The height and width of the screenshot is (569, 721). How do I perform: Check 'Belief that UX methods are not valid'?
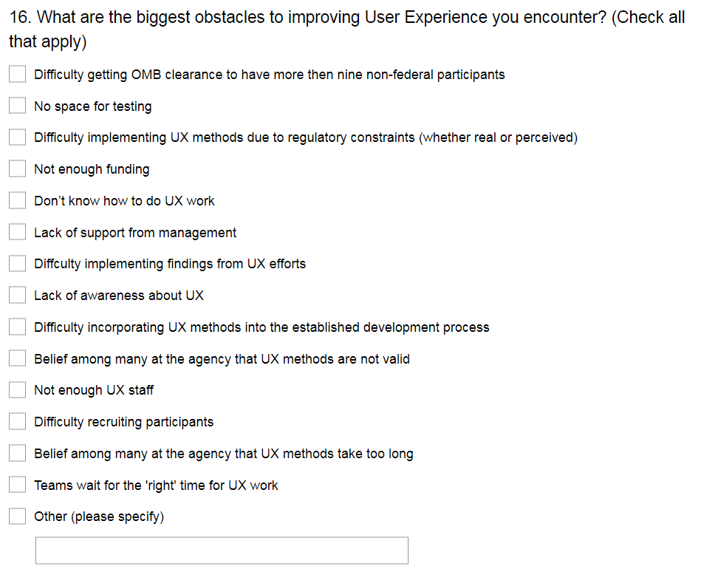[18, 359]
